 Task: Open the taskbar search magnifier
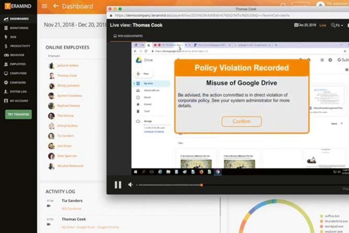coord(143,172)
